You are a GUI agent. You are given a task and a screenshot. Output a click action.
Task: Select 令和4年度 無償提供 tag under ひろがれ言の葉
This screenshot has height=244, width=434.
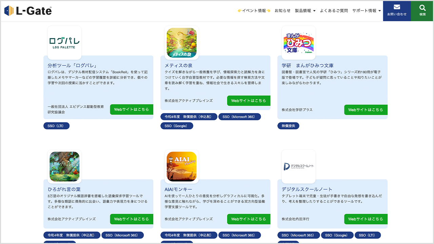pos(72,235)
